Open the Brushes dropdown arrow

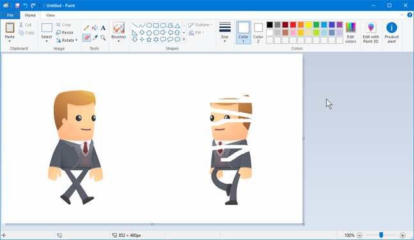pyautogui.click(x=119, y=41)
